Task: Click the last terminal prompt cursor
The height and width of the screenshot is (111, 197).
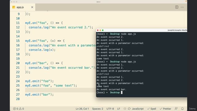Action: click(122, 92)
